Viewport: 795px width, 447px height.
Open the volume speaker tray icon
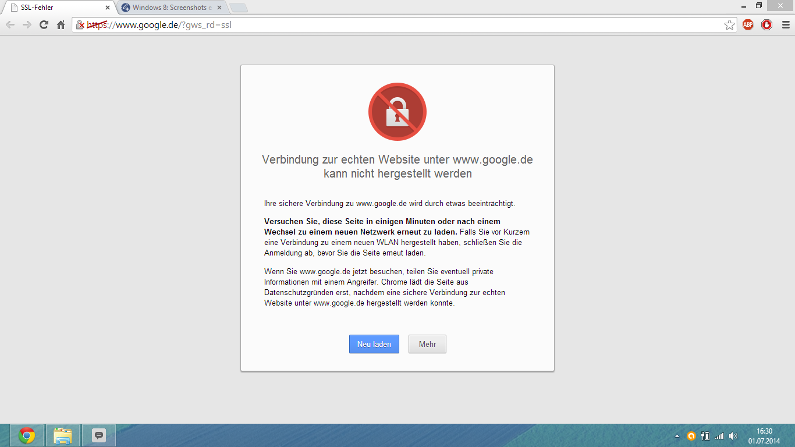click(733, 436)
